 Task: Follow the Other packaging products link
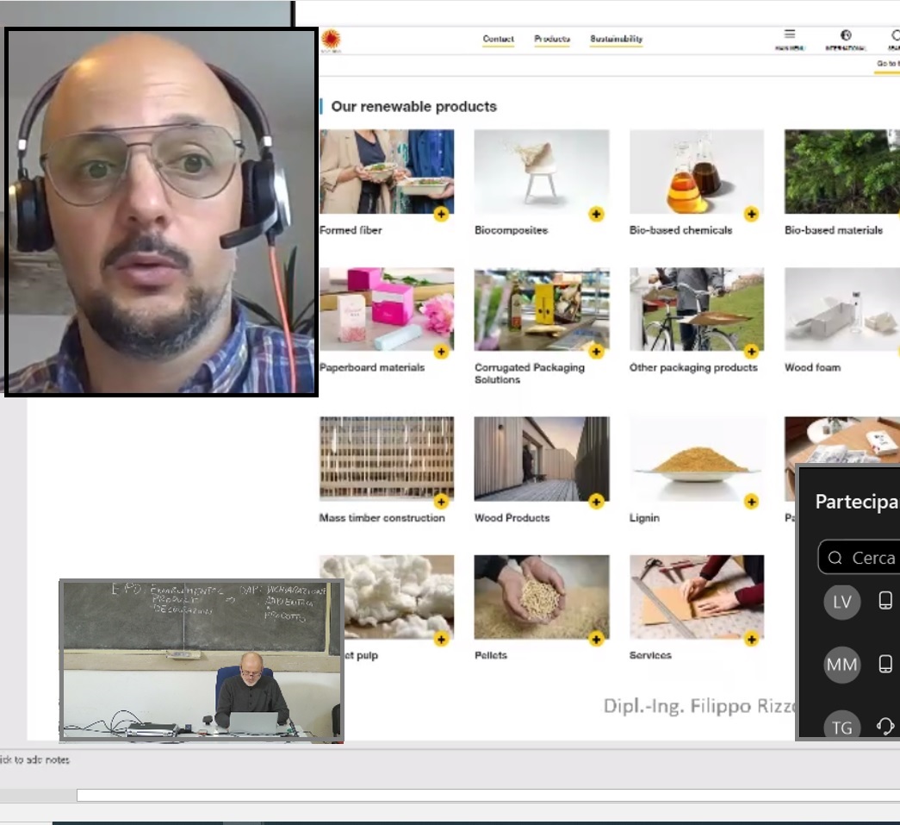pos(693,368)
